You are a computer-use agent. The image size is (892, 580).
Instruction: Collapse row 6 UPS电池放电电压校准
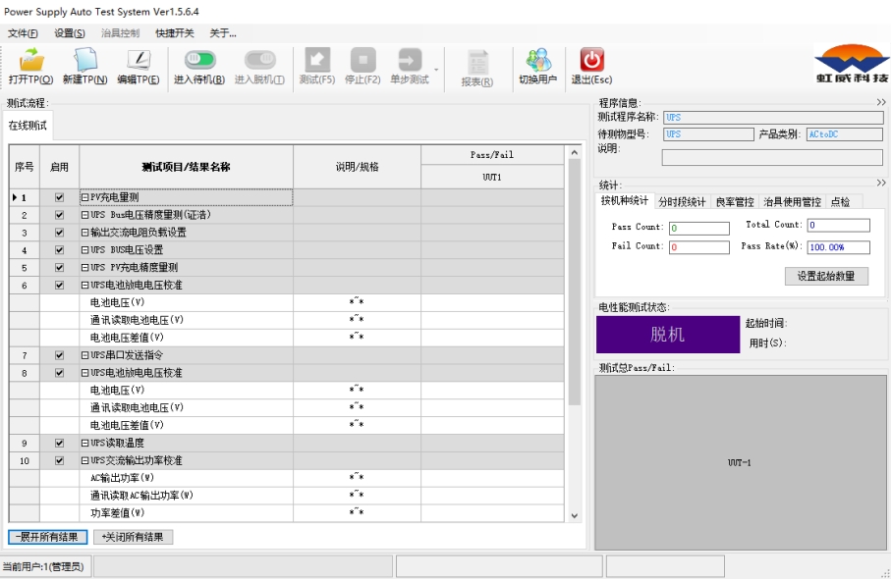coord(84,286)
